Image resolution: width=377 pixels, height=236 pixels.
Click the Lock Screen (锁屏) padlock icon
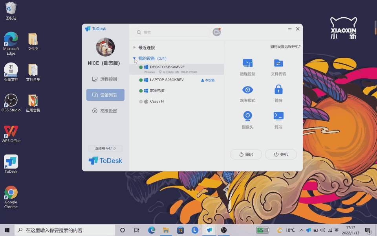click(x=278, y=90)
